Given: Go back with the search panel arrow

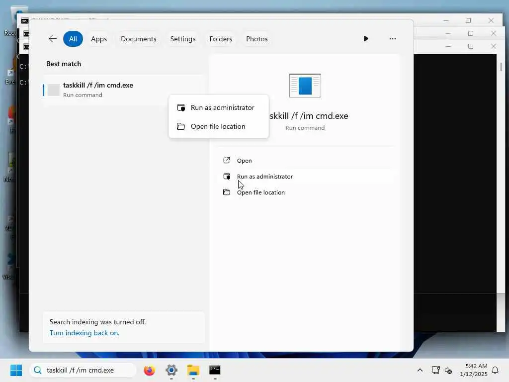Looking at the screenshot, I should click(53, 39).
